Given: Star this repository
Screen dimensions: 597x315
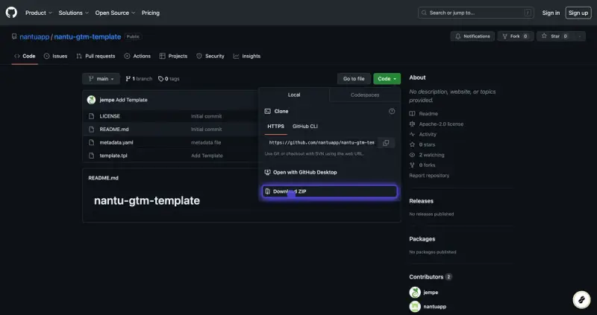Looking at the screenshot, I should coord(555,36).
